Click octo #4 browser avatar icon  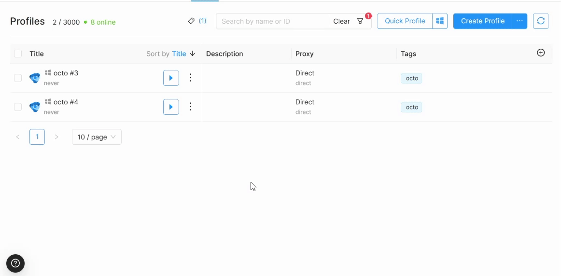[x=35, y=107]
